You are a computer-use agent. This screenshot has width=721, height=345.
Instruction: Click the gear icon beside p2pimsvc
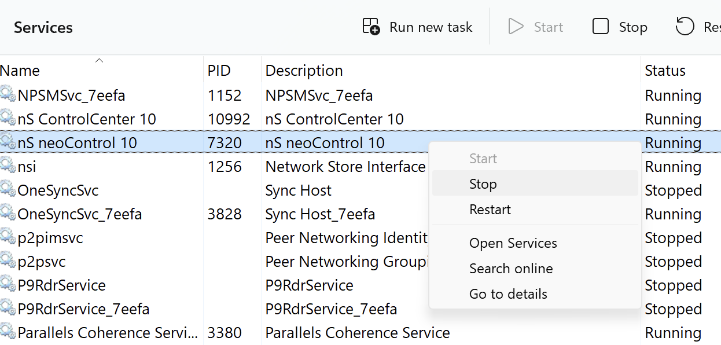(x=8, y=237)
